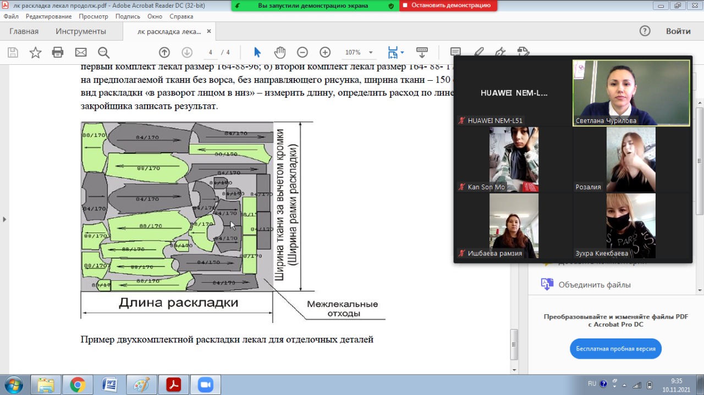
Task: Zoom out with the minus circle button
Action: pos(302,53)
